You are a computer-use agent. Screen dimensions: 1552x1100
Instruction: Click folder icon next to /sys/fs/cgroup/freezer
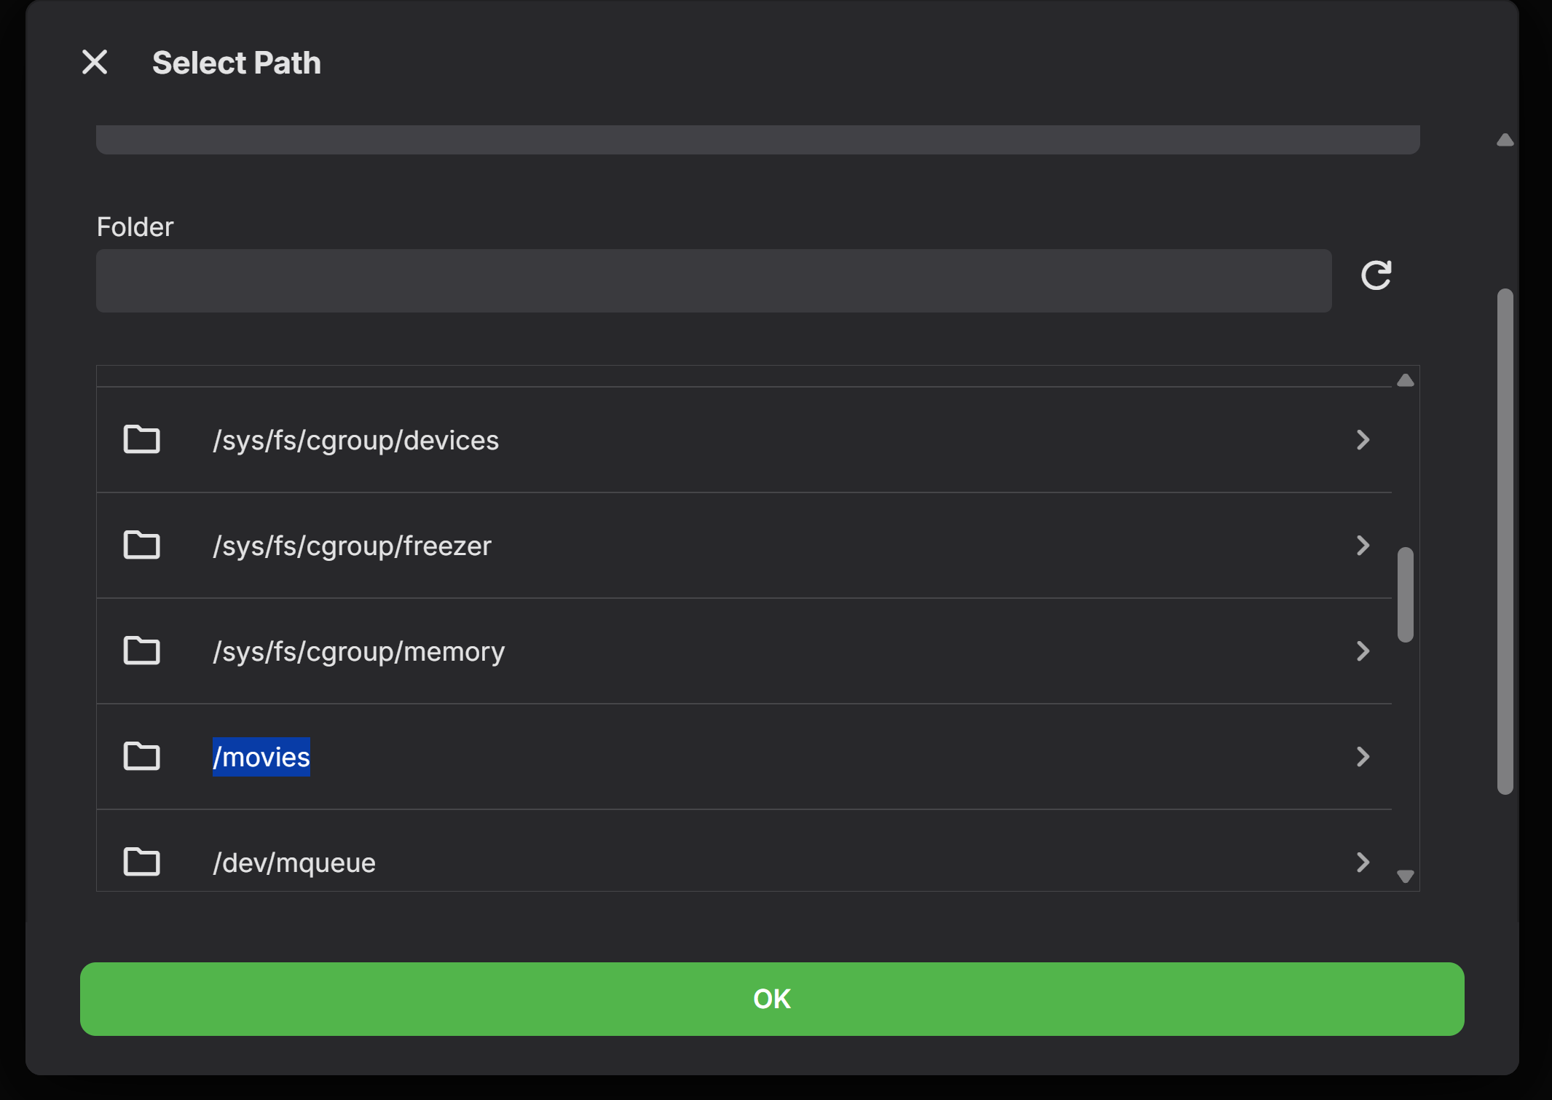click(x=141, y=546)
